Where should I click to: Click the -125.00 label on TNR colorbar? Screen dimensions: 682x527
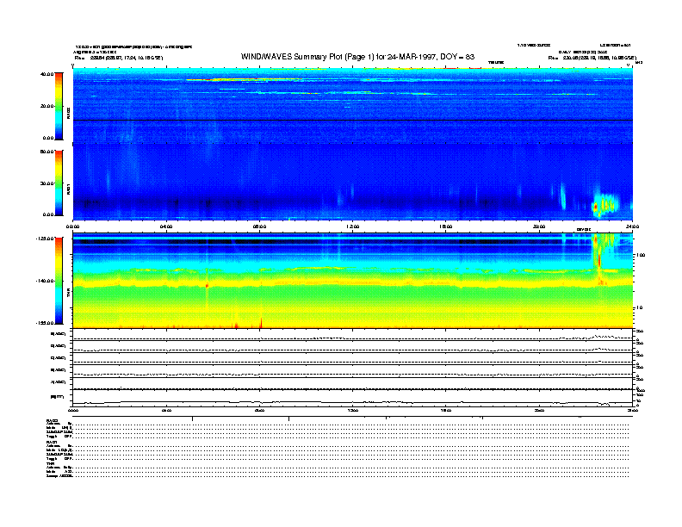[x=46, y=239]
